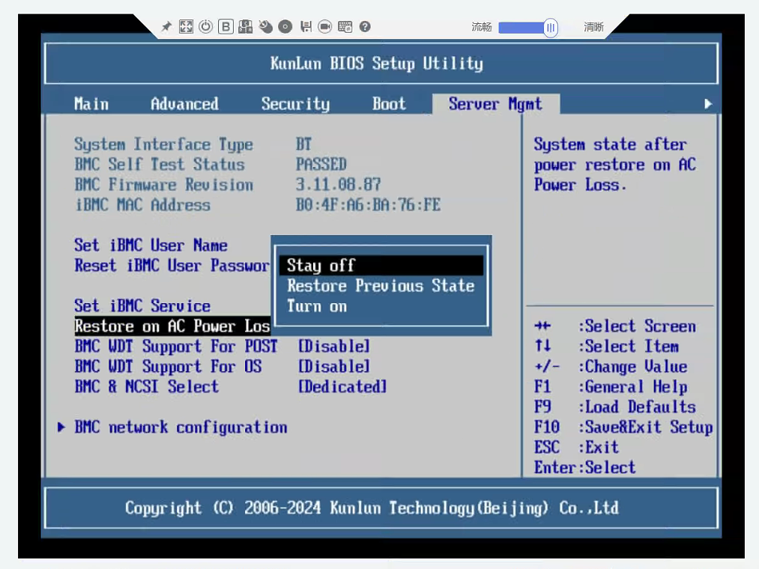Switch to the Advanced tab
Viewport: 759px width, 569px height.
[x=184, y=104]
